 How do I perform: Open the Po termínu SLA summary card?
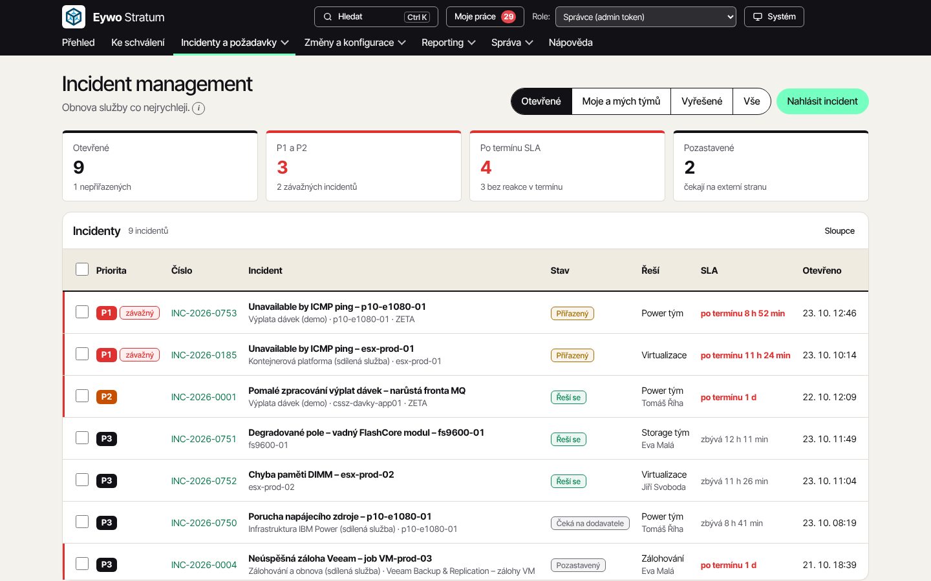click(567, 166)
